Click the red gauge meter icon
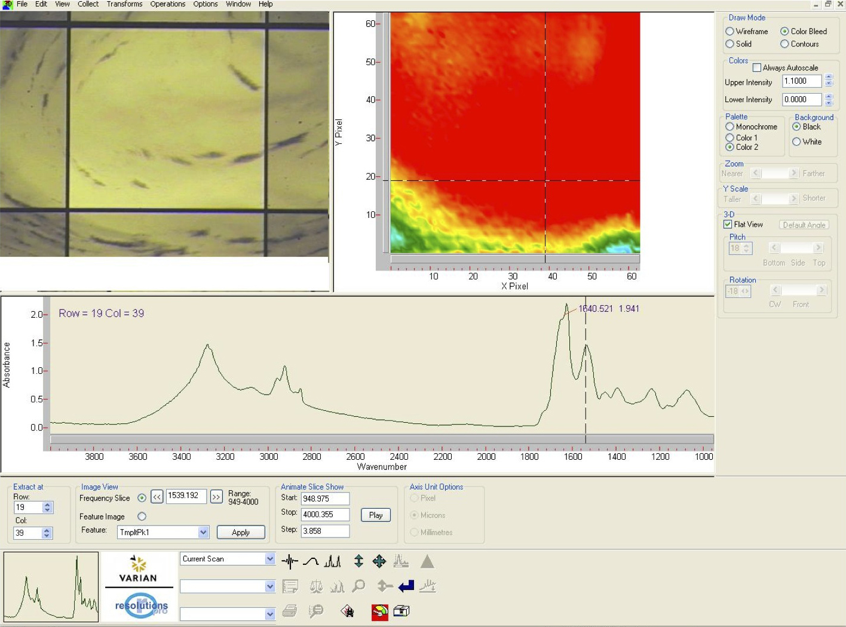 click(x=379, y=611)
